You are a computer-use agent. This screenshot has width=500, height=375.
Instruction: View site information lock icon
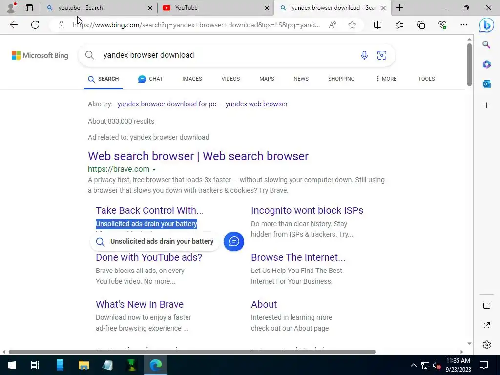click(62, 25)
